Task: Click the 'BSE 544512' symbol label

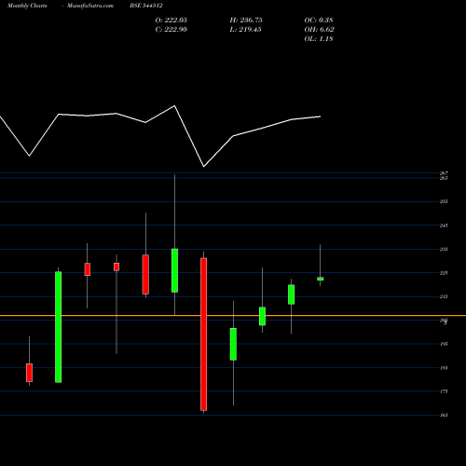Action: point(146,6)
